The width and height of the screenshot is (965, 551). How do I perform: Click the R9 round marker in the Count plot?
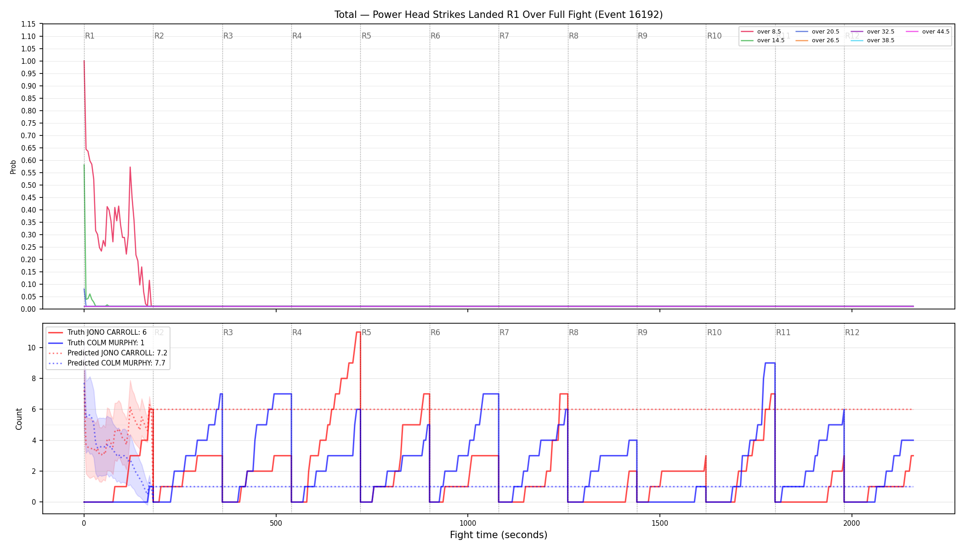point(642,332)
